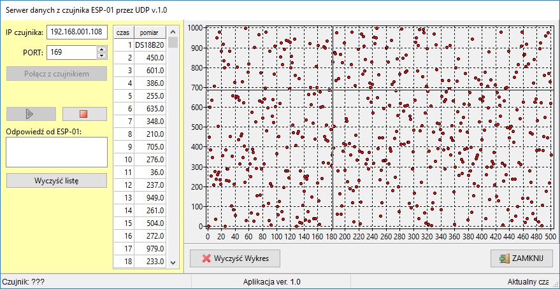The width and height of the screenshot is (560, 289).
Task: Click the measurement list scrollbar thumb
Action: tap(173, 42)
